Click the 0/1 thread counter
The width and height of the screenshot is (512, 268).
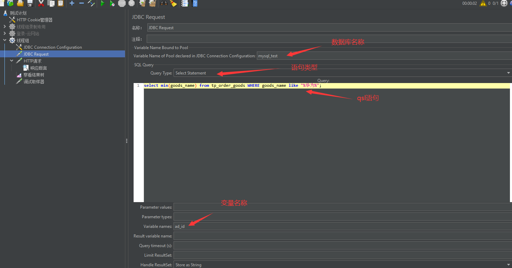(x=495, y=3)
